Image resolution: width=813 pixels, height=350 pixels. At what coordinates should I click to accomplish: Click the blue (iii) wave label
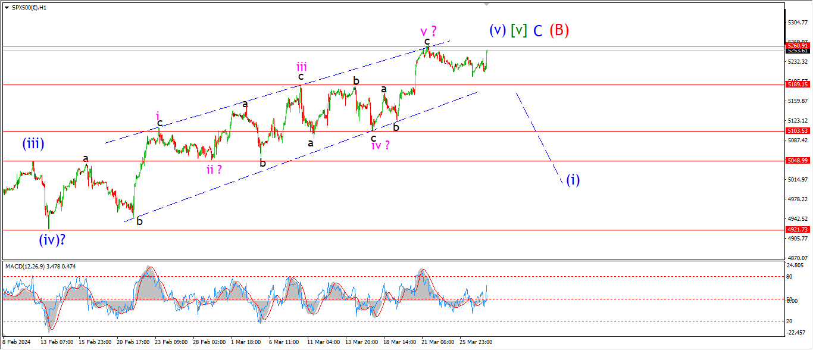click(33, 143)
